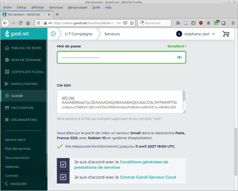
Task: Open the blue document toolbar icon
Action: click(x=186, y=23)
